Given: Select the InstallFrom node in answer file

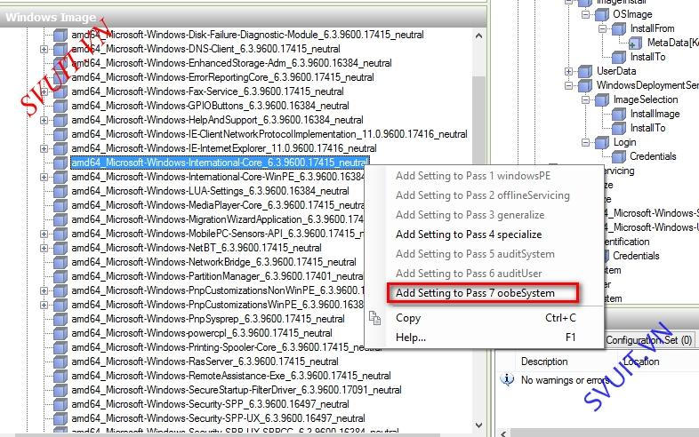Looking at the screenshot, I should (x=652, y=28).
